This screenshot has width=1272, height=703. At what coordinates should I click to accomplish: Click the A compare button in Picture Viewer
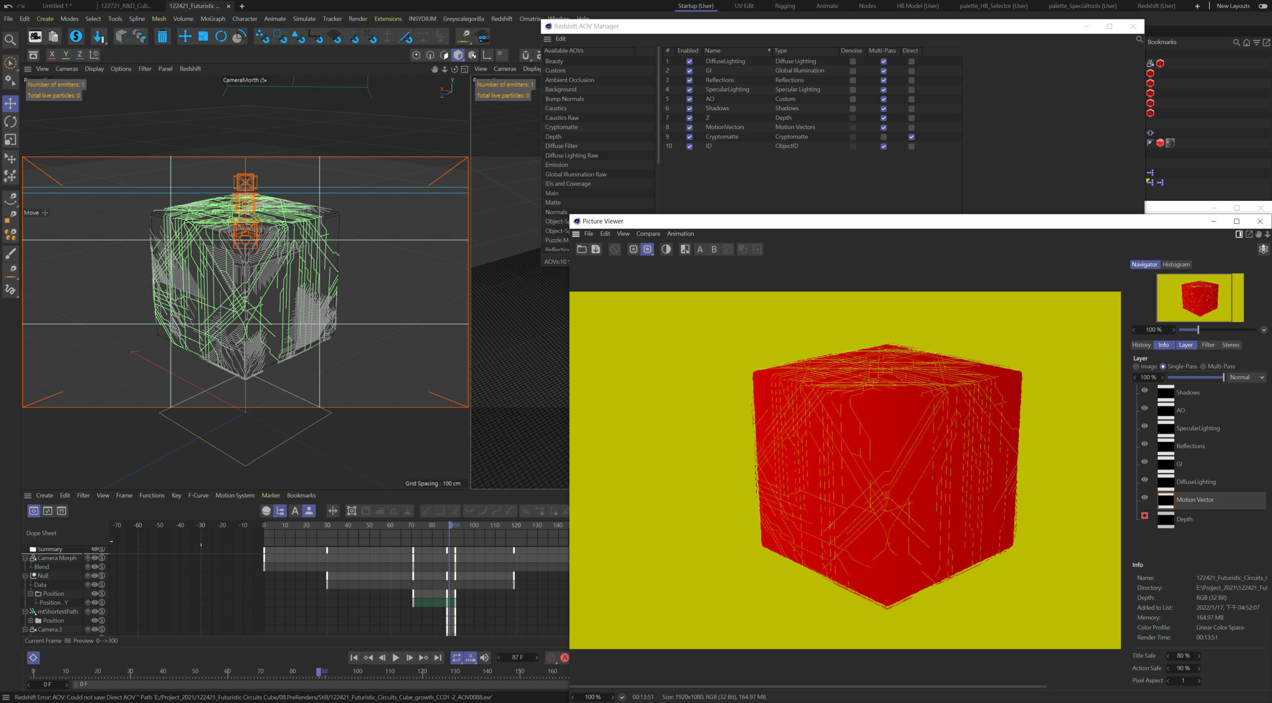coord(700,249)
